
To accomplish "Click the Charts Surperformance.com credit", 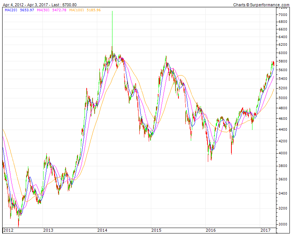I will (261, 5).
